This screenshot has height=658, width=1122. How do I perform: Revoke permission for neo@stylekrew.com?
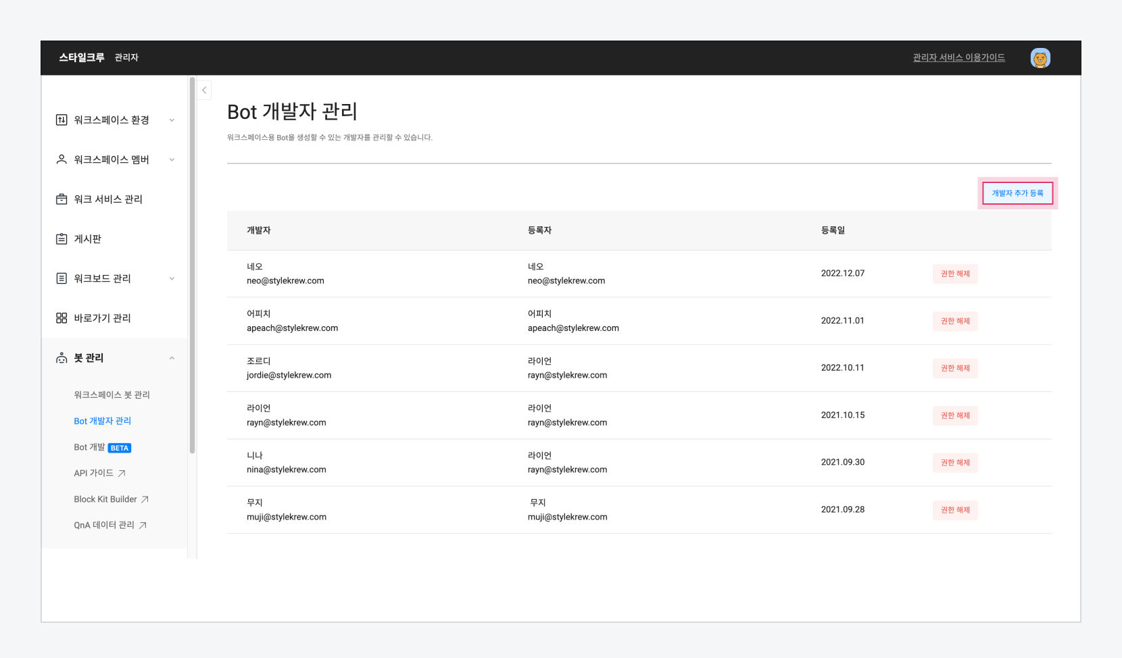click(955, 274)
